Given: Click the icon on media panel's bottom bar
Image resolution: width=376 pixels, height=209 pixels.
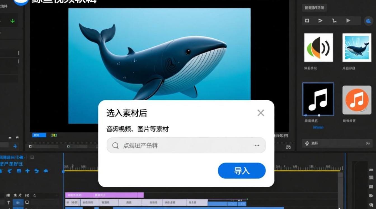Looking at the screenshot, I should pyautogui.click(x=307, y=143).
